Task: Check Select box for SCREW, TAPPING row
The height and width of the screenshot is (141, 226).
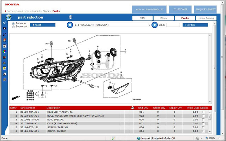Action: [x=203, y=127]
